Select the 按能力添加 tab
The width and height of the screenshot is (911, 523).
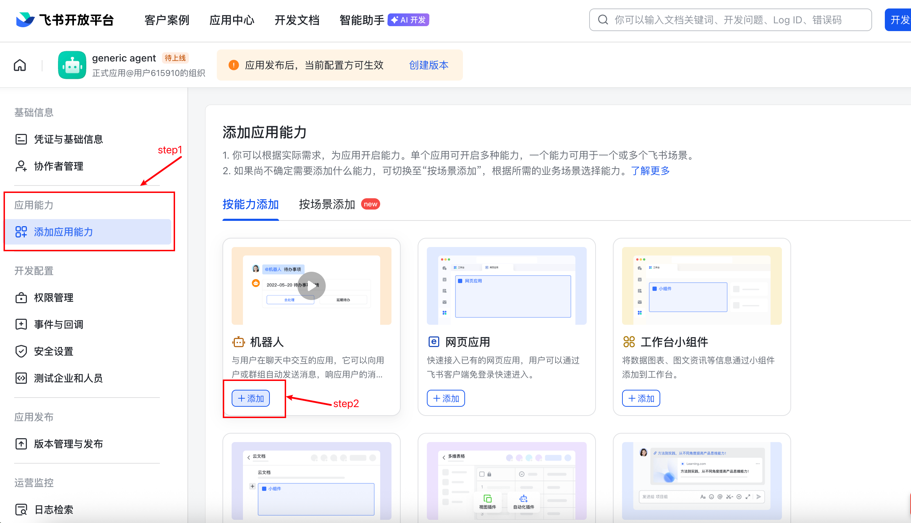coord(250,204)
